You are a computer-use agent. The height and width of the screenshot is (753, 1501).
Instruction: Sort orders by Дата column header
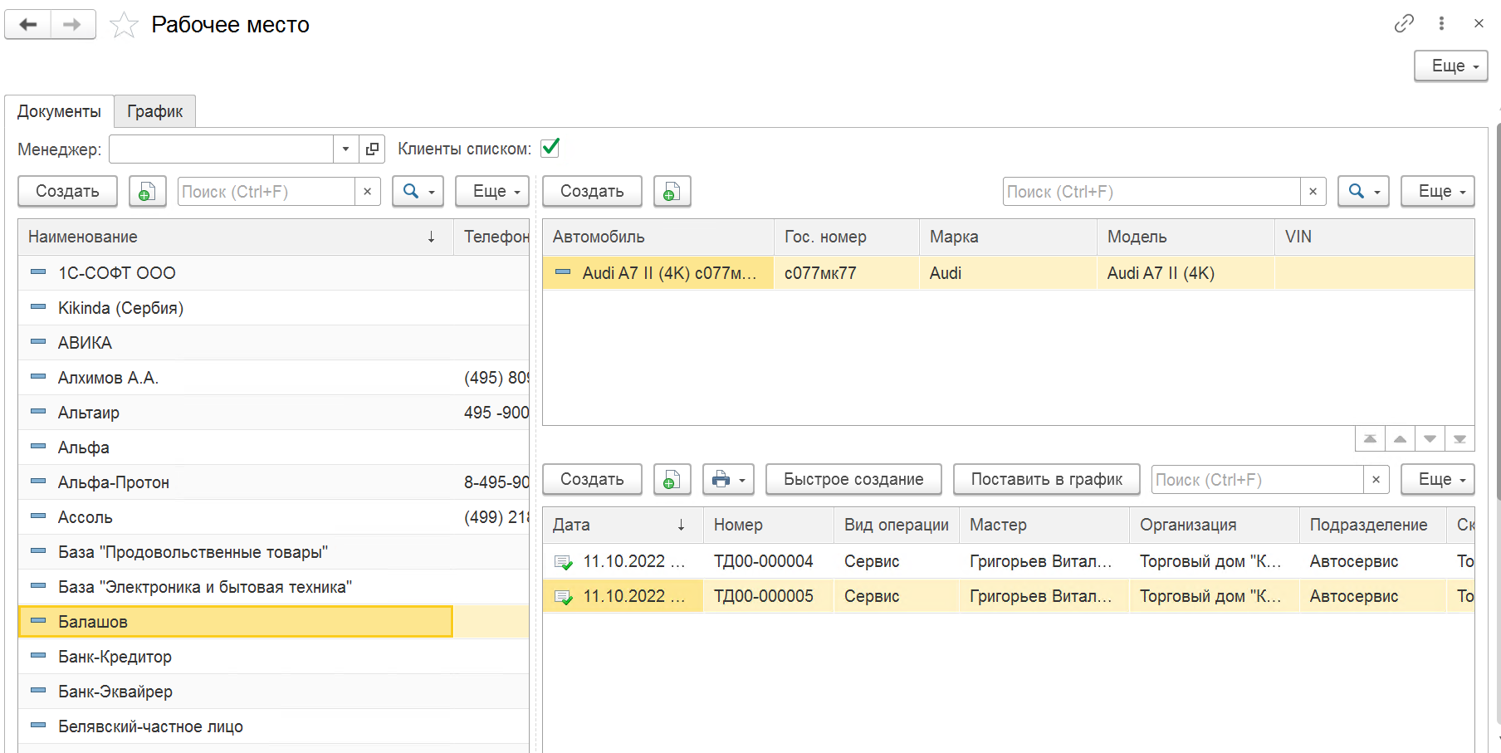pyautogui.click(x=623, y=525)
